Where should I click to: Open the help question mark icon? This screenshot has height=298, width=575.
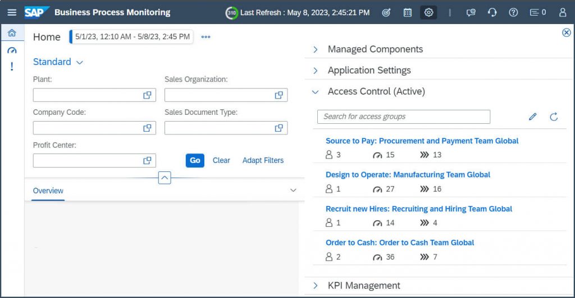tap(513, 13)
